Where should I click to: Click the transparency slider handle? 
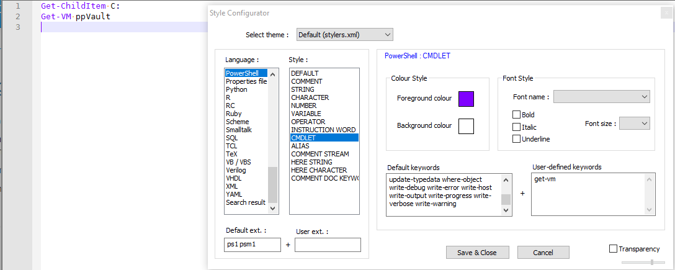(652, 262)
